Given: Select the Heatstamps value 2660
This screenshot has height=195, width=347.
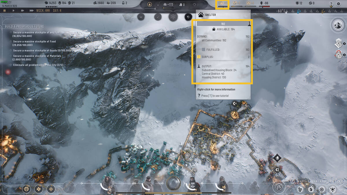Looking at the screenshot, I should click(x=99, y=3).
